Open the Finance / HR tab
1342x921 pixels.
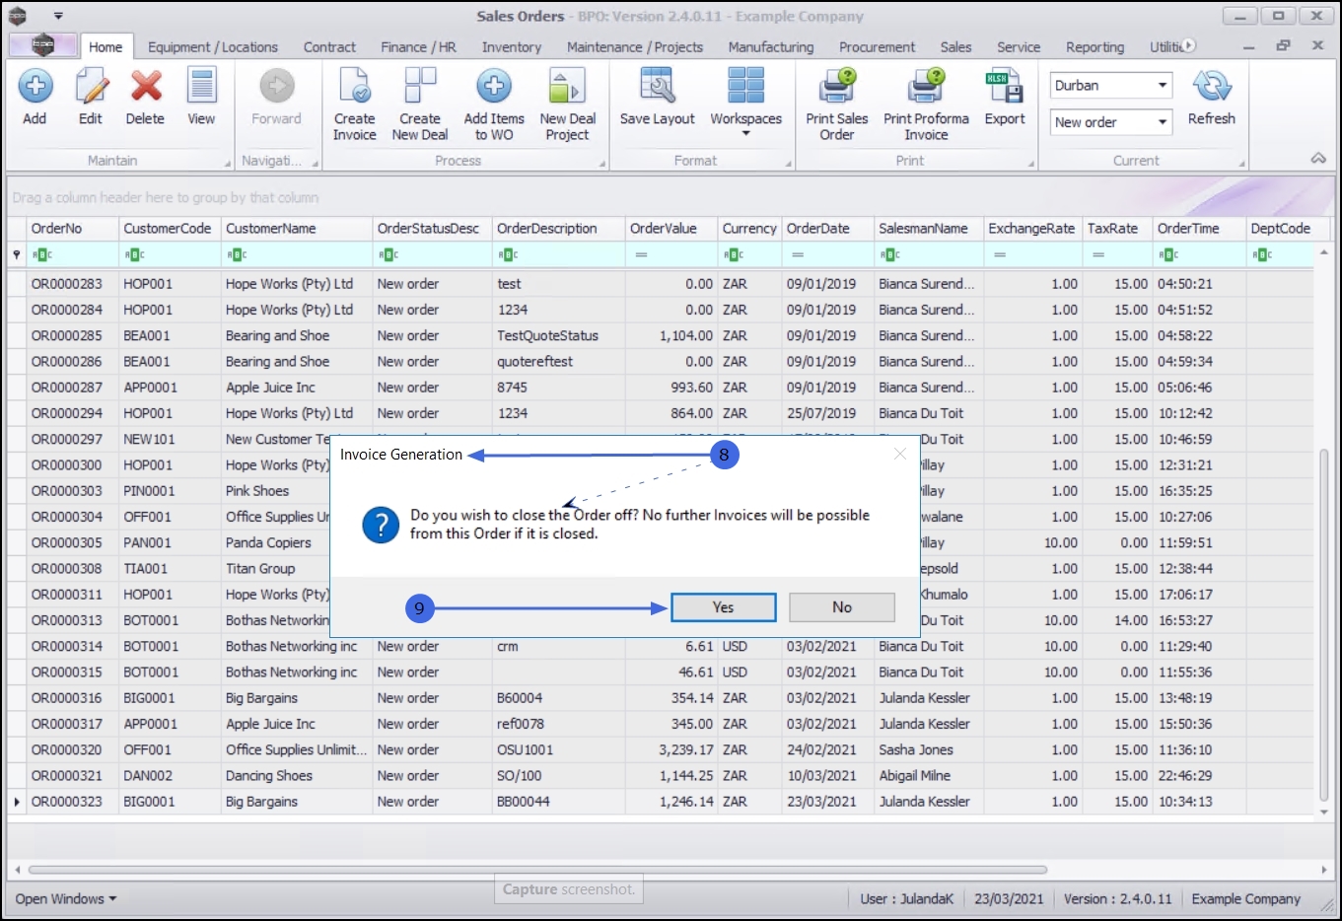point(418,46)
